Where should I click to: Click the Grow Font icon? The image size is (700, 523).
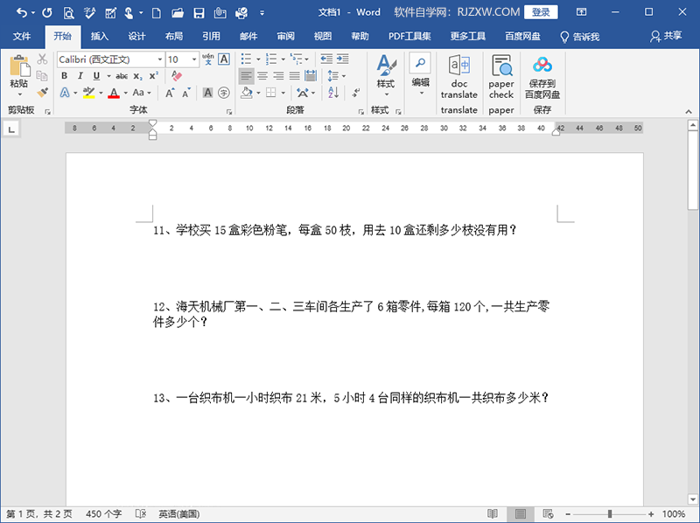pos(170,93)
